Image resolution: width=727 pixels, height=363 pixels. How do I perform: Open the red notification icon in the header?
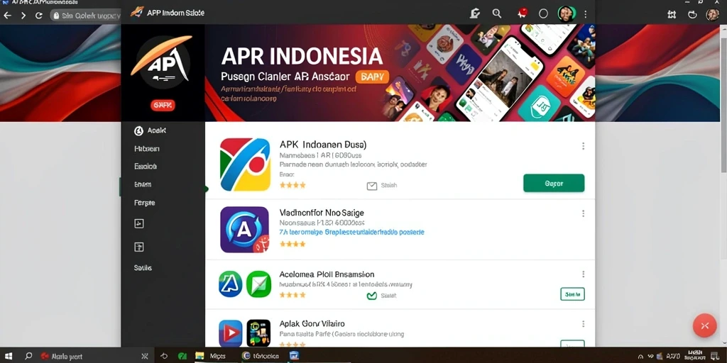coord(522,13)
